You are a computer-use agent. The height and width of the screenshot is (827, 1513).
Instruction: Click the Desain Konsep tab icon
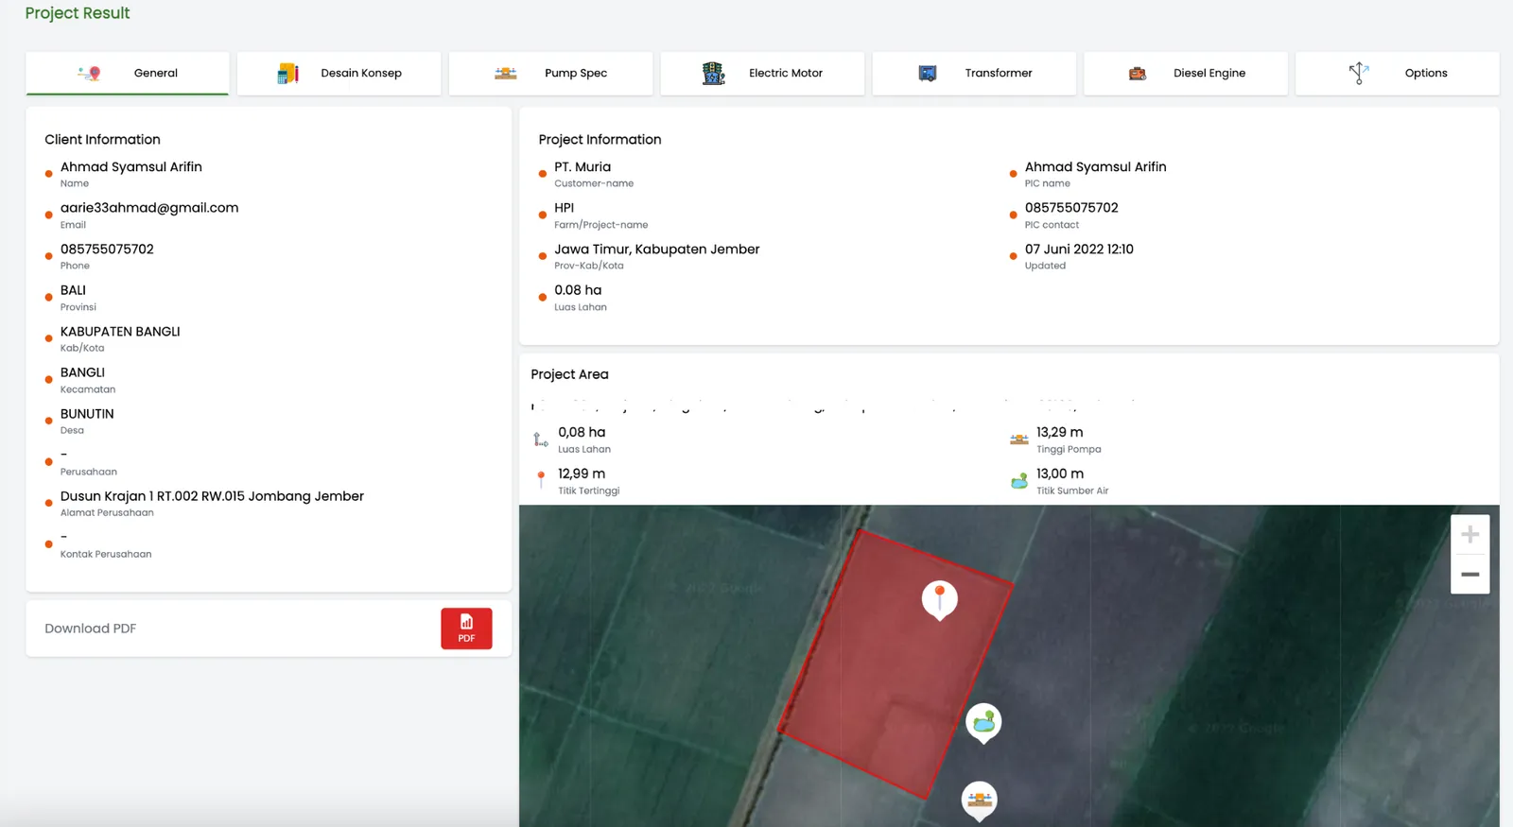coord(288,73)
